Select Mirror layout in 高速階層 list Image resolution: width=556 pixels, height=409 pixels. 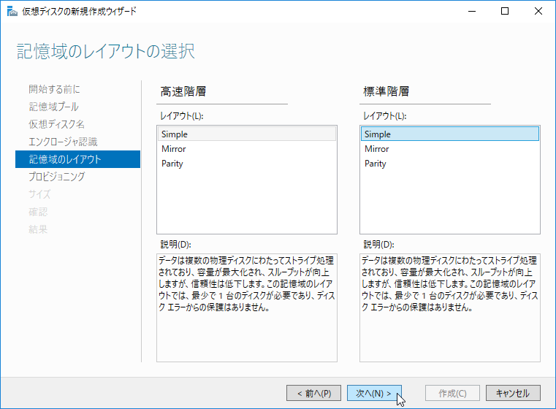point(247,149)
